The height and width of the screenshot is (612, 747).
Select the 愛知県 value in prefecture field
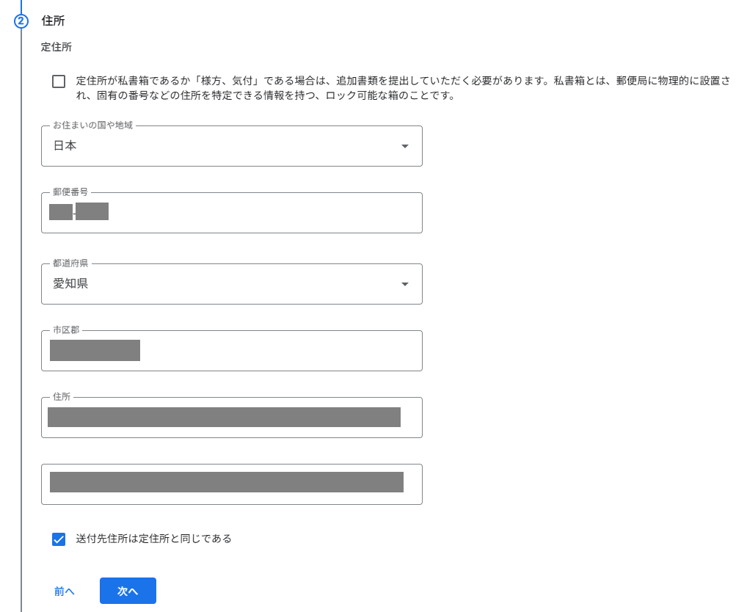point(70,284)
